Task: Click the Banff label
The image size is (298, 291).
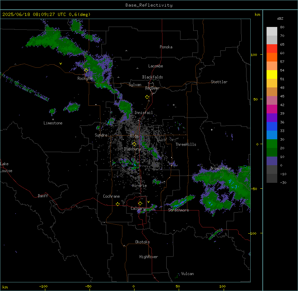Action: (43, 196)
